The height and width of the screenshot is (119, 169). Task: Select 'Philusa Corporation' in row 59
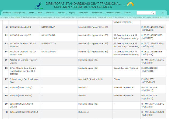(124, 96)
